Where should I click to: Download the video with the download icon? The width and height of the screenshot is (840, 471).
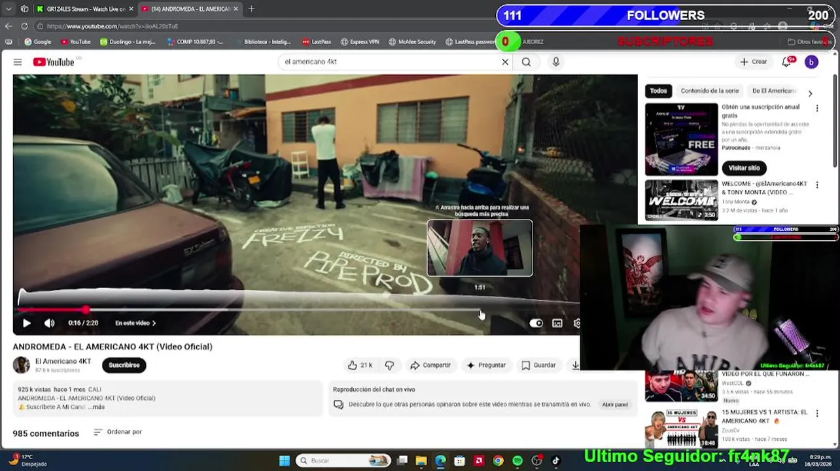point(574,365)
